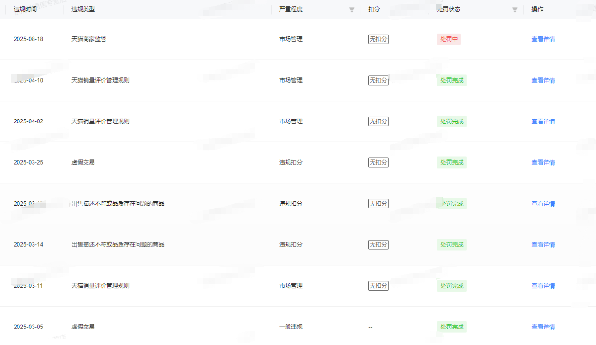Open 查看详情 for the 2025-08-18 violation
This screenshot has width=596, height=345.
543,39
